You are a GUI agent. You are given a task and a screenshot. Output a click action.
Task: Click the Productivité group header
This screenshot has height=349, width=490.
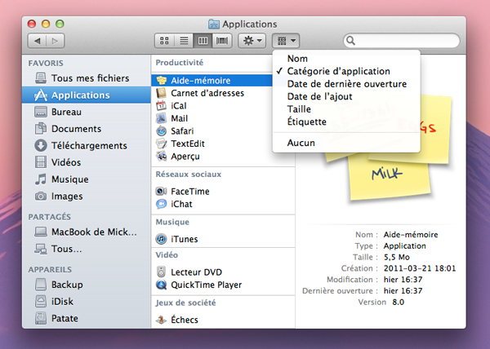pos(180,63)
